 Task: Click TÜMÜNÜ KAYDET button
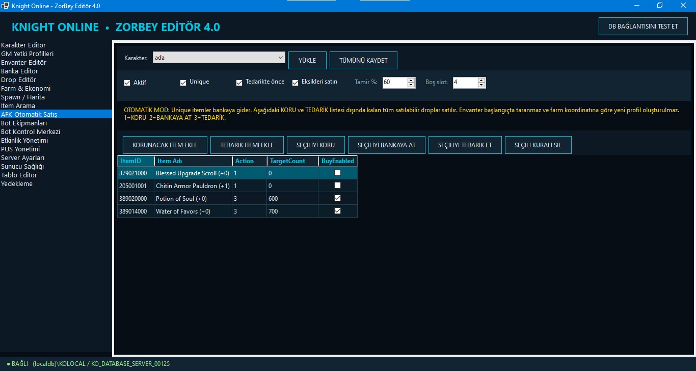point(363,60)
